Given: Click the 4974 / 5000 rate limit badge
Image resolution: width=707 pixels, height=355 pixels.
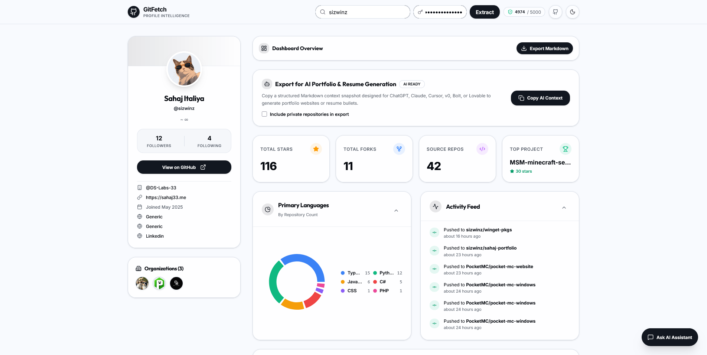Looking at the screenshot, I should pyautogui.click(x=524, y=12).
